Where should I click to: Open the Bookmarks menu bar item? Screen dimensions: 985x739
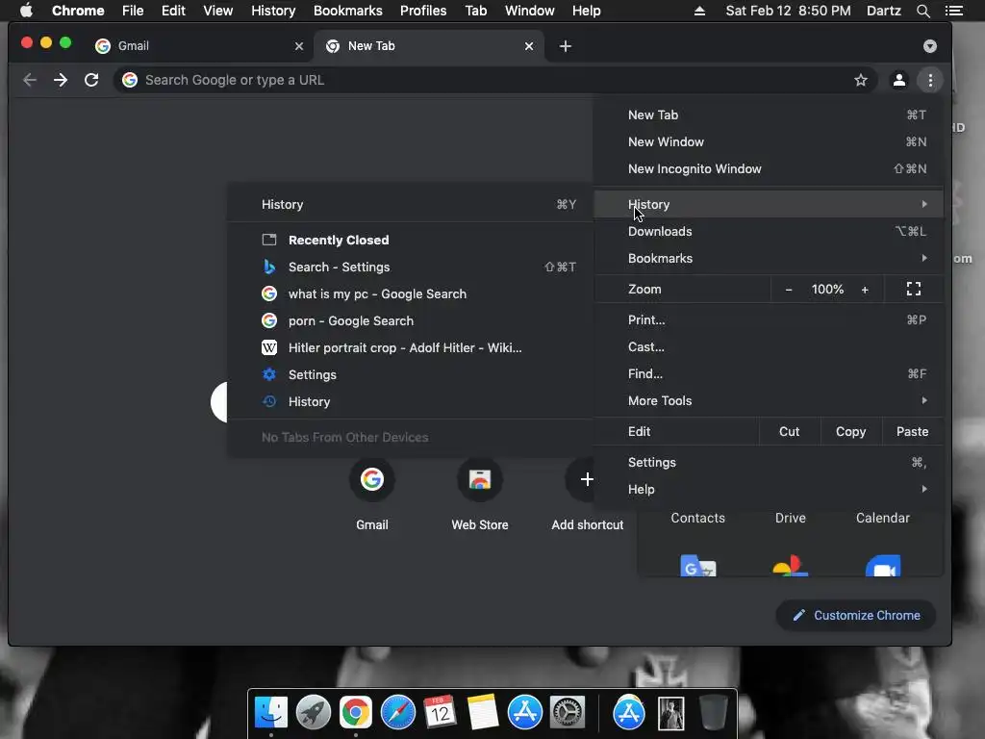coord(348,11)
